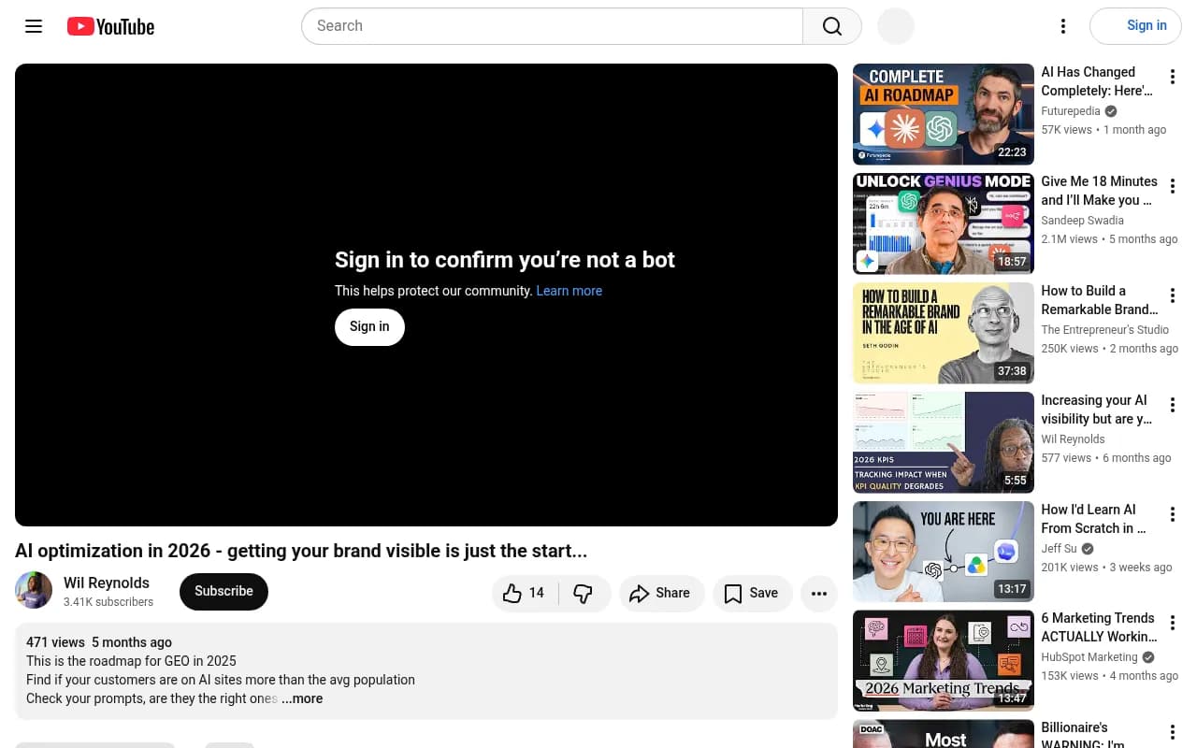Save the video to a playlist
Image resolution: width=1197 pixels, height=748 pixels.
pyautogui.click(x=752, y=593)
